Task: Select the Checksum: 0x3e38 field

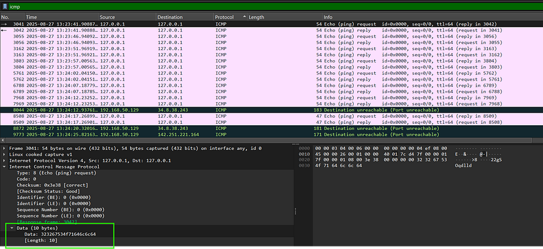Action: tap(52, 185)
